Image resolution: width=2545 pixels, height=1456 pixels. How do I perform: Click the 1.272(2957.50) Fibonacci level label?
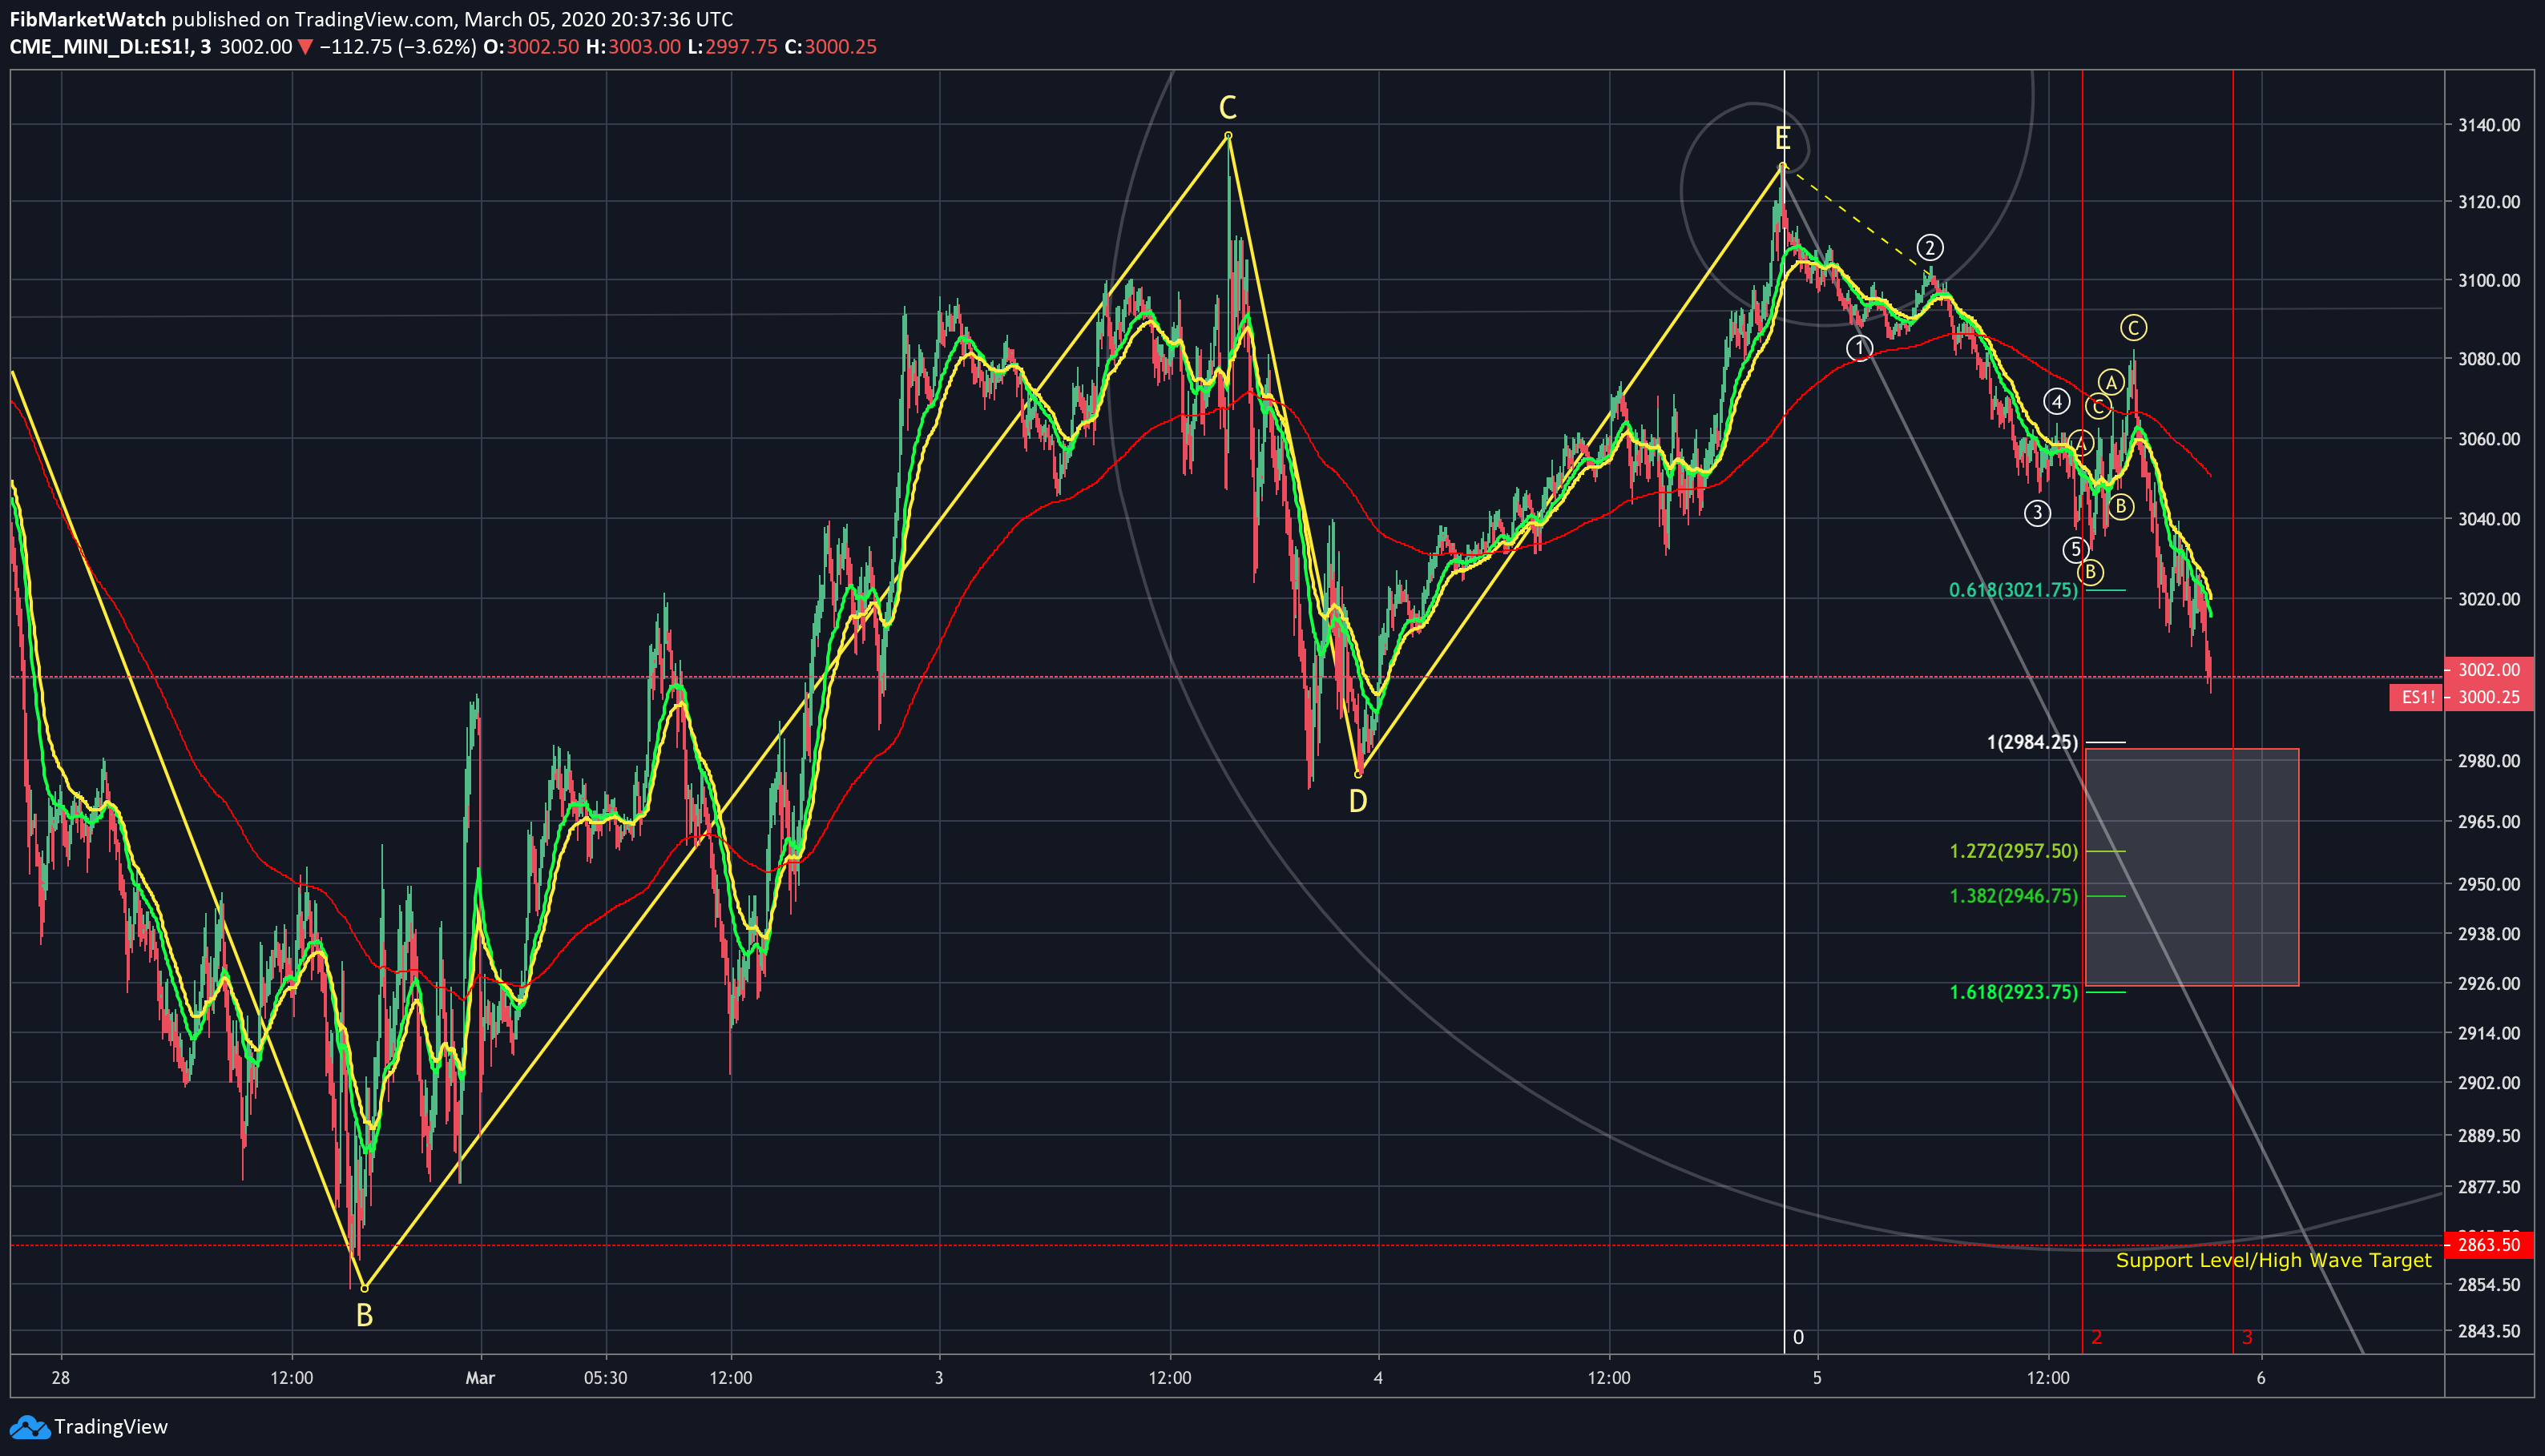(2013, 851)
